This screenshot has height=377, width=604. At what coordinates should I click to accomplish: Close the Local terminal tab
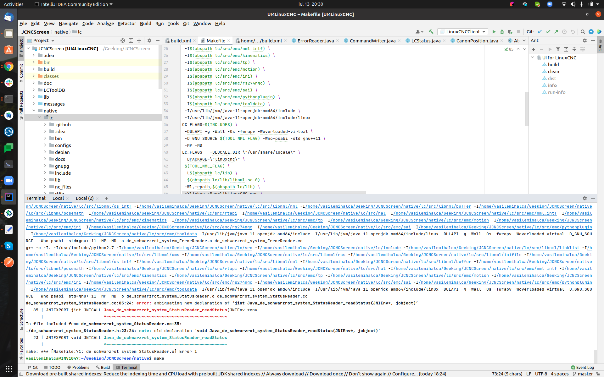pyautogui.click(x=67, y=198)
